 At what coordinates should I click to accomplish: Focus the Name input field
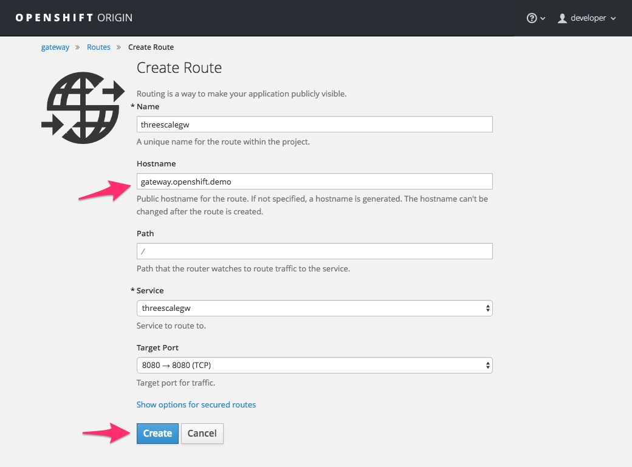tap(314, 124)
